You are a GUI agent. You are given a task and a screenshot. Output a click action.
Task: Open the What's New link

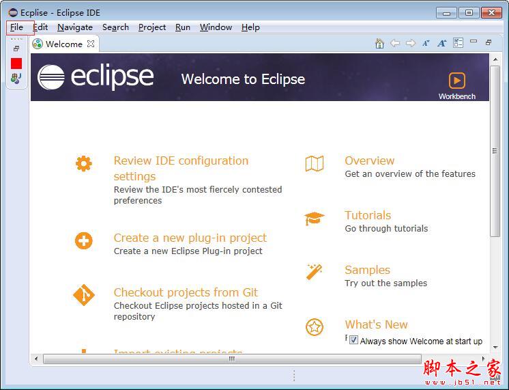coord(376,324)
